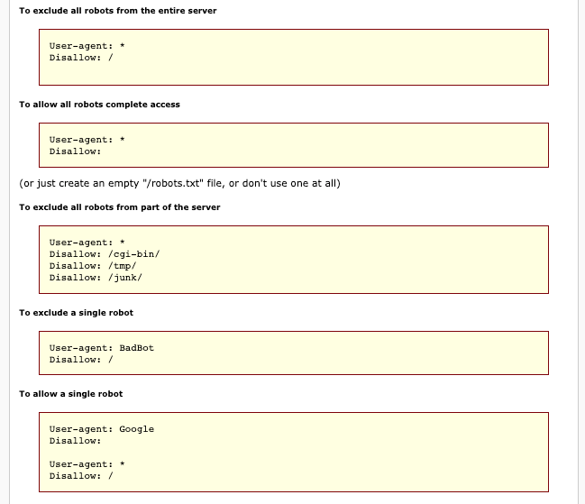Click 'Disallow: /' in the first code box
This screenshot has height=504, width=585.
tap(81, 58)
